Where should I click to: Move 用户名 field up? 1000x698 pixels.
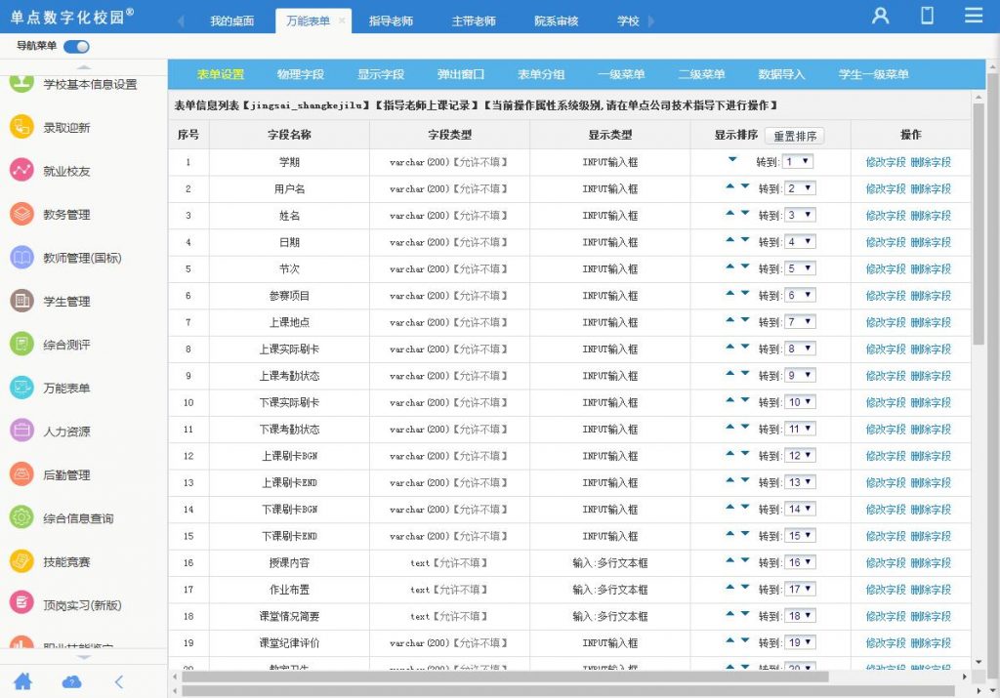(730, 186)
